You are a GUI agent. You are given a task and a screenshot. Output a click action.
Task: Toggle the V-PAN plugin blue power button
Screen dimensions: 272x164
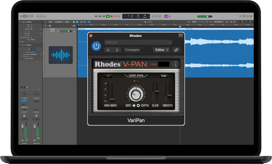[x=96, y=46]
